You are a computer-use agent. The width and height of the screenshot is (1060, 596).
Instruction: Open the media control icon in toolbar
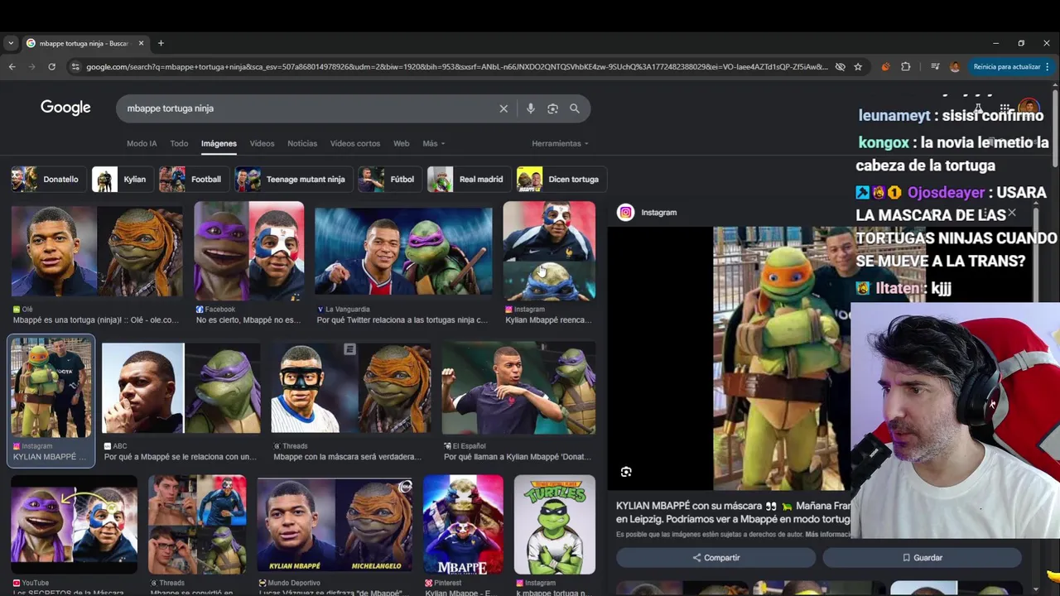(x=935, y=66)
